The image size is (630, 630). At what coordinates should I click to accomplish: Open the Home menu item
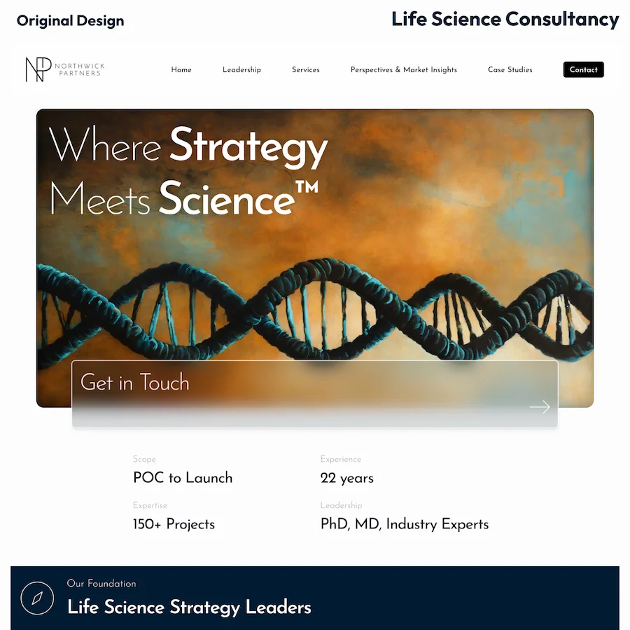pyautogui.click(x=181, y=69)
